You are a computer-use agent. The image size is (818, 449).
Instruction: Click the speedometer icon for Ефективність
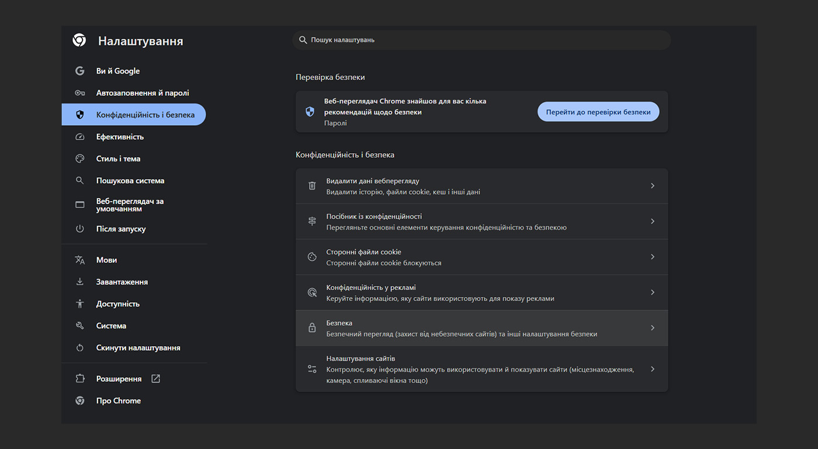80,137
